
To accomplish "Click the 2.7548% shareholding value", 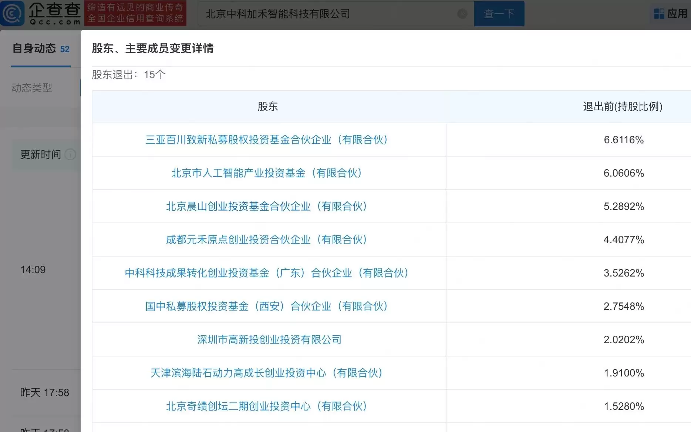I will (x=624, y=306).
